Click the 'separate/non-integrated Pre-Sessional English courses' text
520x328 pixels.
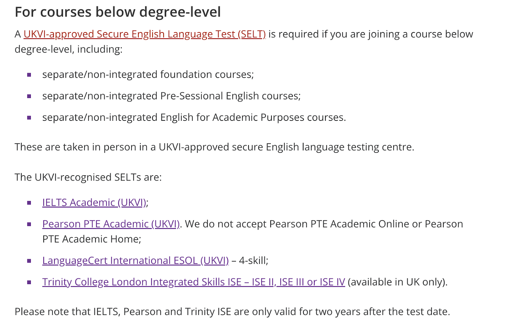[x=172, y=96]
